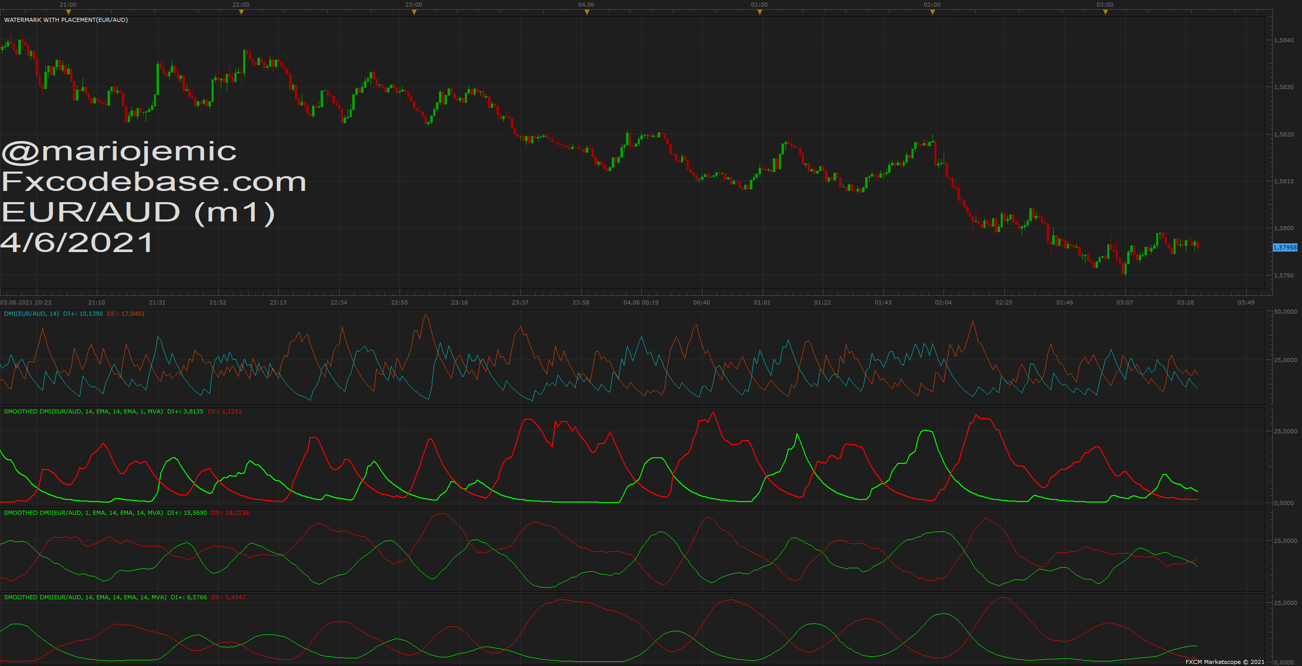
Task: Click the FXCM Marketscope © 2021 copyright text
Action: (1225, 662)
